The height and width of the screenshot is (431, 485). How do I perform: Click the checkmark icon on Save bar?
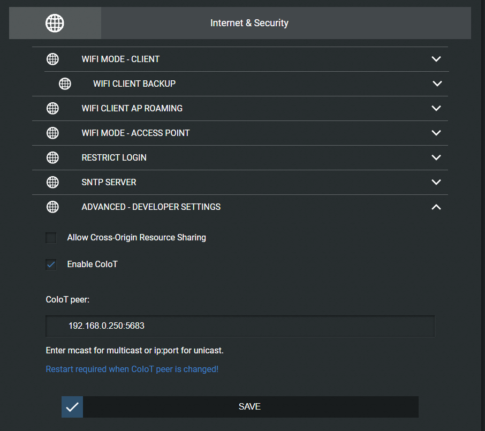(x=72, y=407)
